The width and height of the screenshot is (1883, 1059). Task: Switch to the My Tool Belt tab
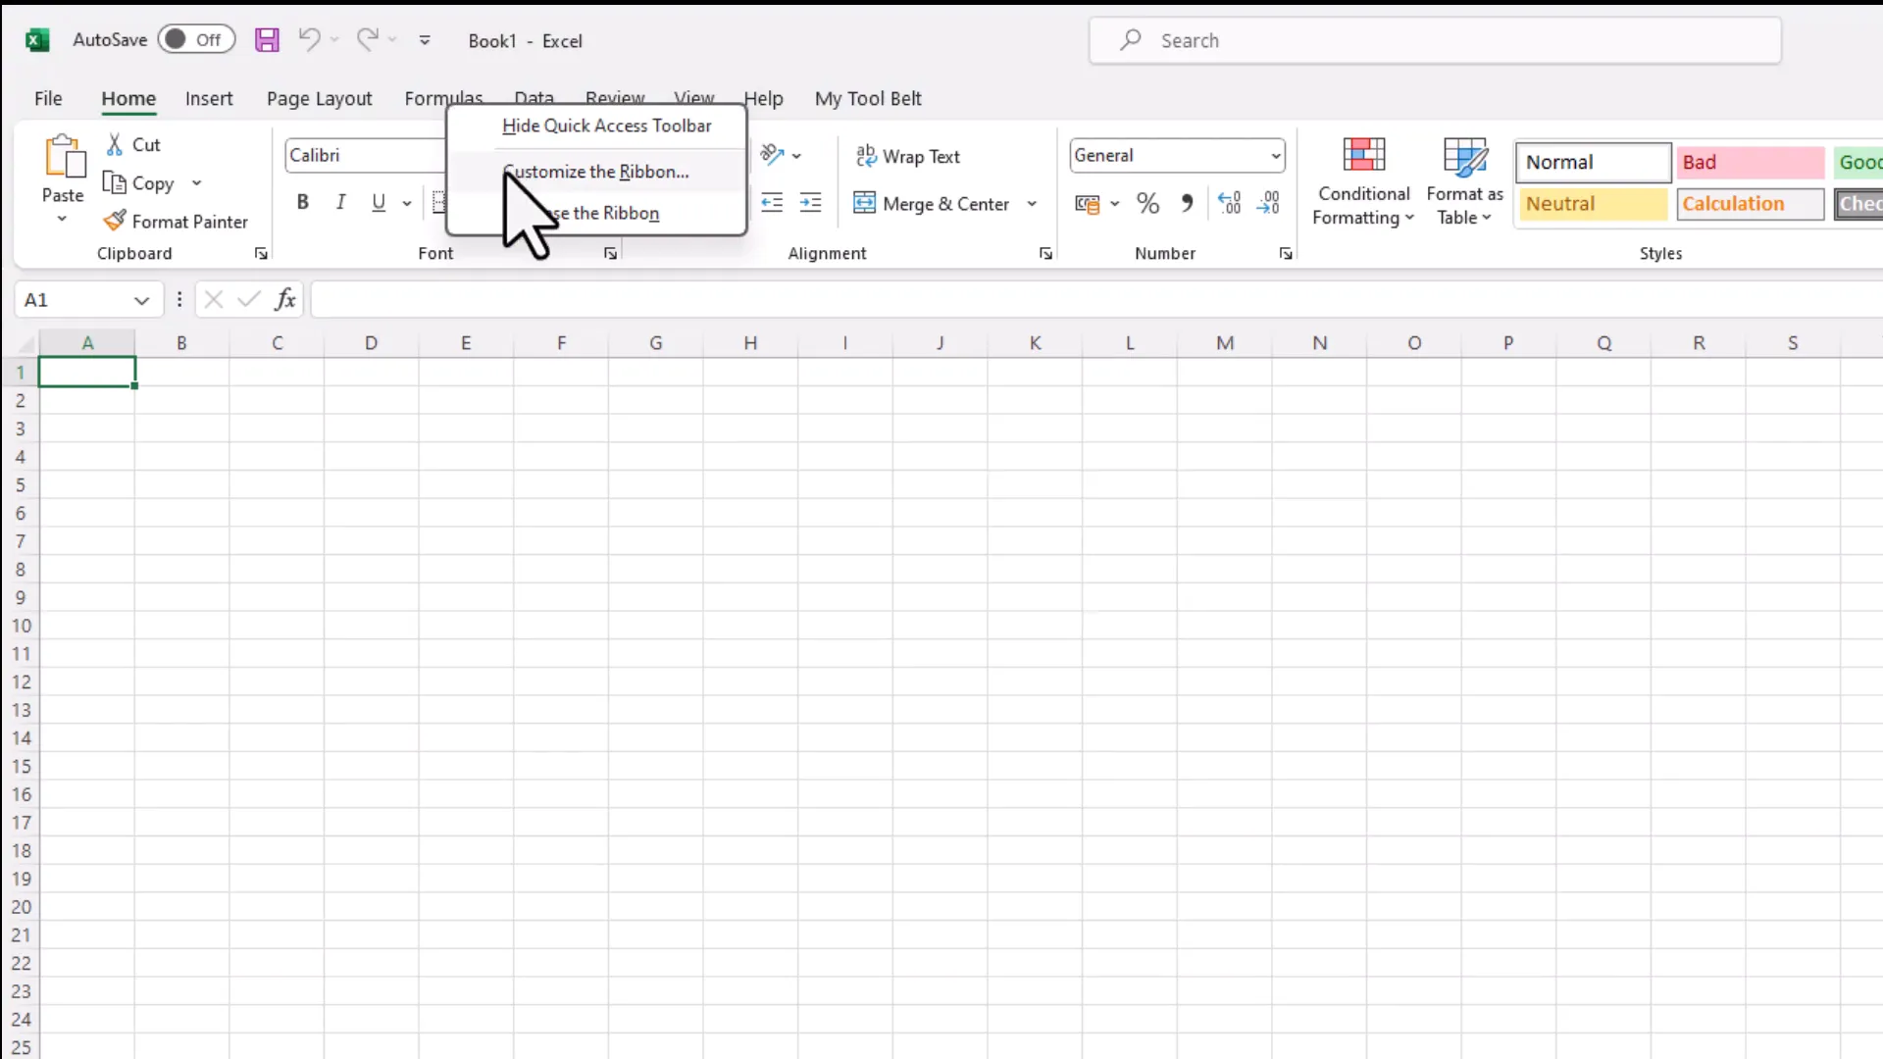pos(868,98)
